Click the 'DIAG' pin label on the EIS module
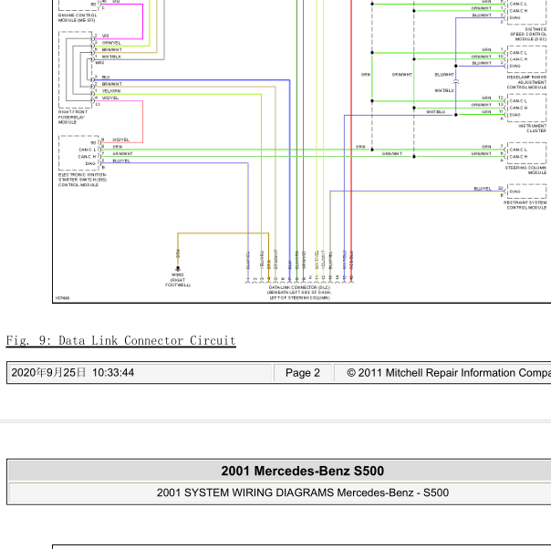This screenshot has height=549, width=551. point(90,163)
